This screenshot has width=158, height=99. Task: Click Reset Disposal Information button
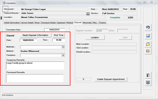pyautogui.click(x=35, y=35)
